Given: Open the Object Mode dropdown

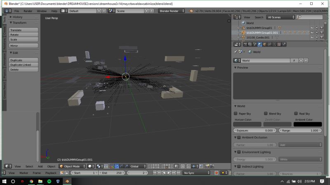Looking at the screenshot, I should (72, 166).
